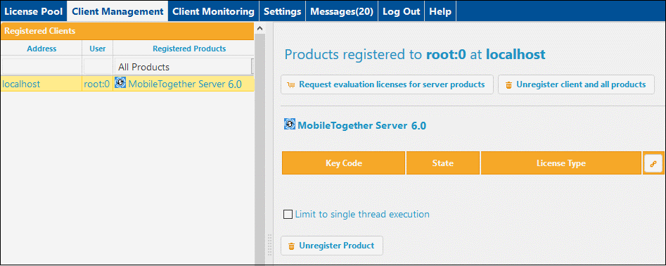666x266 pixels.
Task: Sort clients by the Address column header
Action: pos(41,49)
